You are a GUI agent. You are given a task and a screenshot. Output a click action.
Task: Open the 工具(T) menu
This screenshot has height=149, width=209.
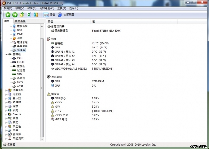coord(62,8)
